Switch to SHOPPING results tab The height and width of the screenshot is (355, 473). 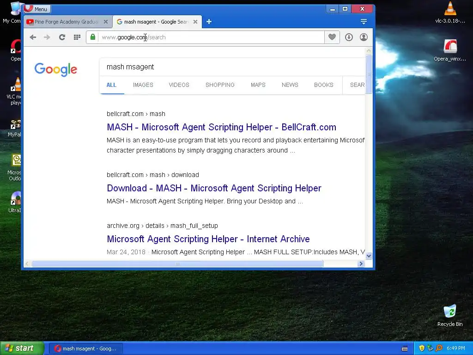coord(220,85)
